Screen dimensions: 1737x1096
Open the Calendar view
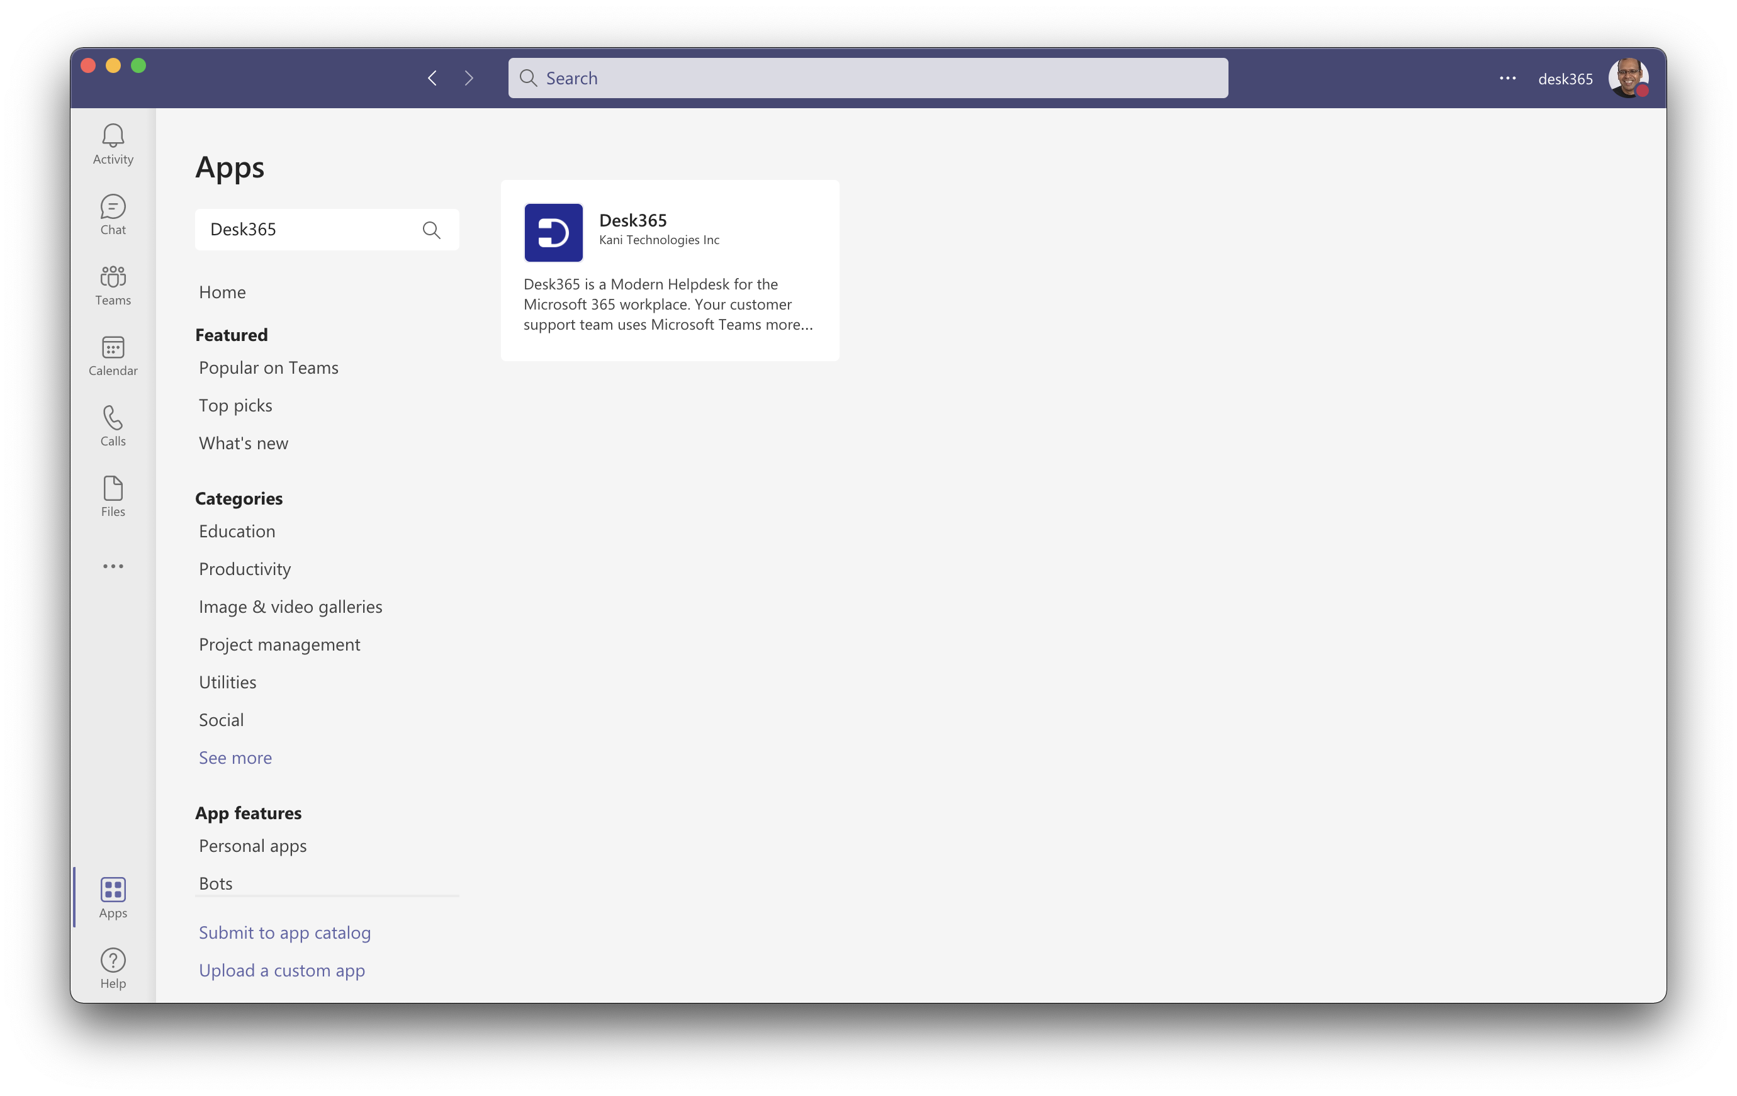(x=113, y=355)
